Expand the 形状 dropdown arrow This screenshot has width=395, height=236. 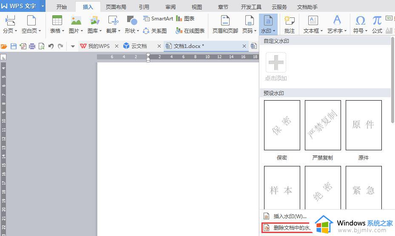point(138,31)
